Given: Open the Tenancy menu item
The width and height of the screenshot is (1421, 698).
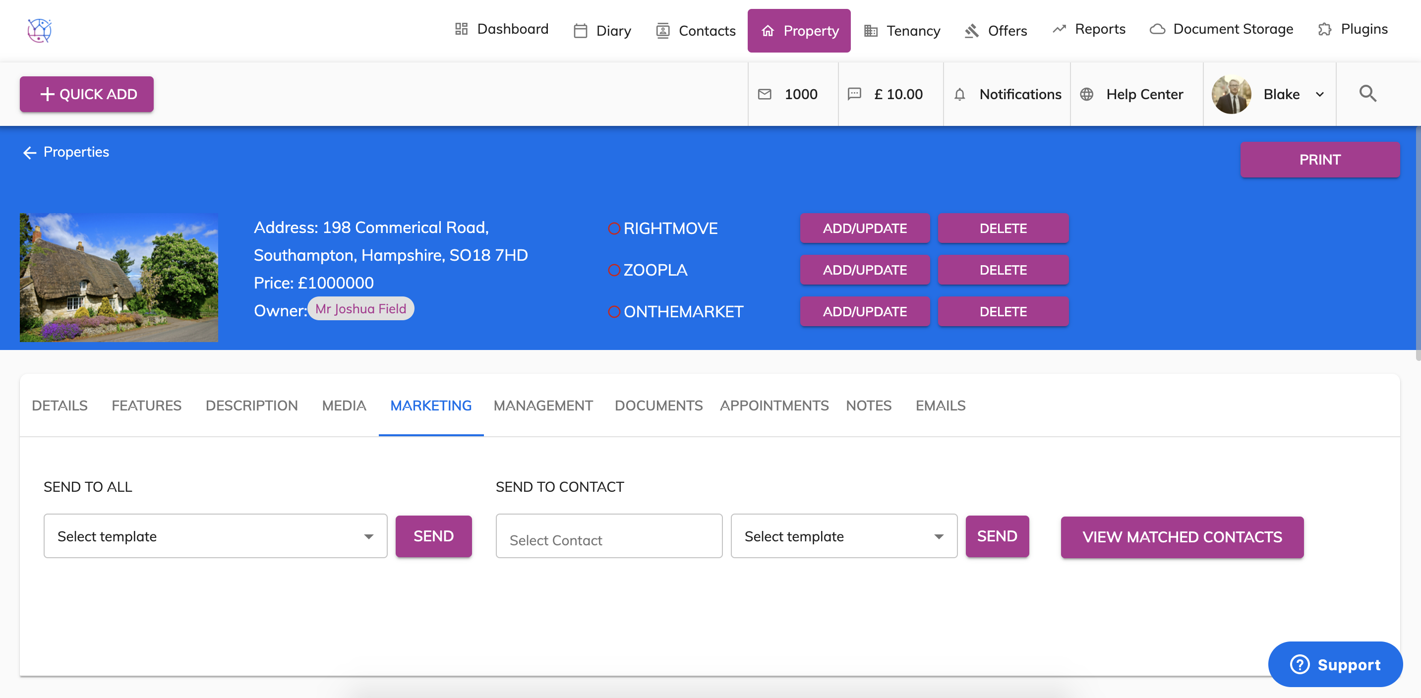Looking at the screenshot, I should click(x=902, y=31).
